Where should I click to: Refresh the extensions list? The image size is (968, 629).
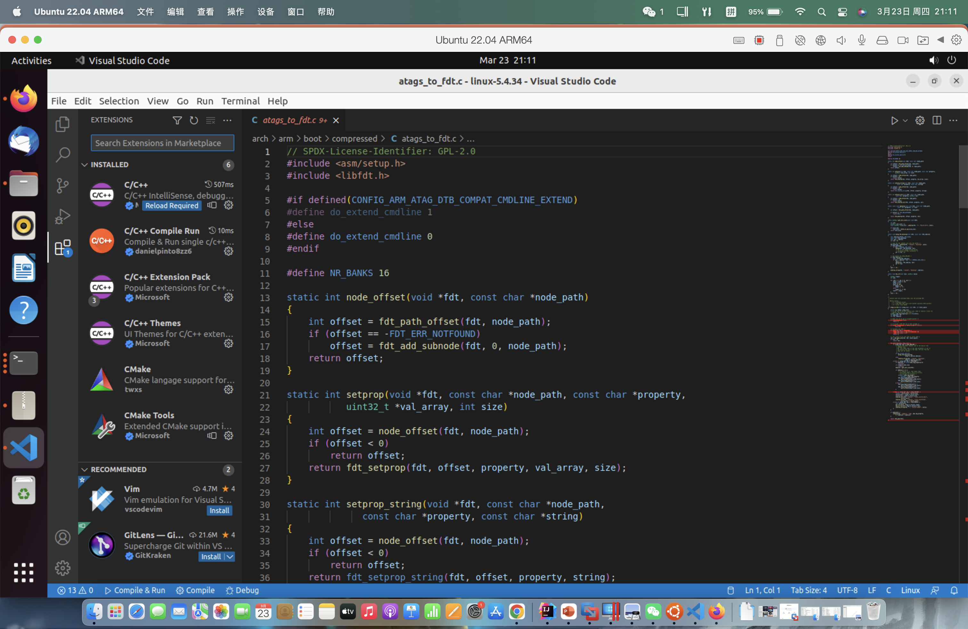point(194,120)
